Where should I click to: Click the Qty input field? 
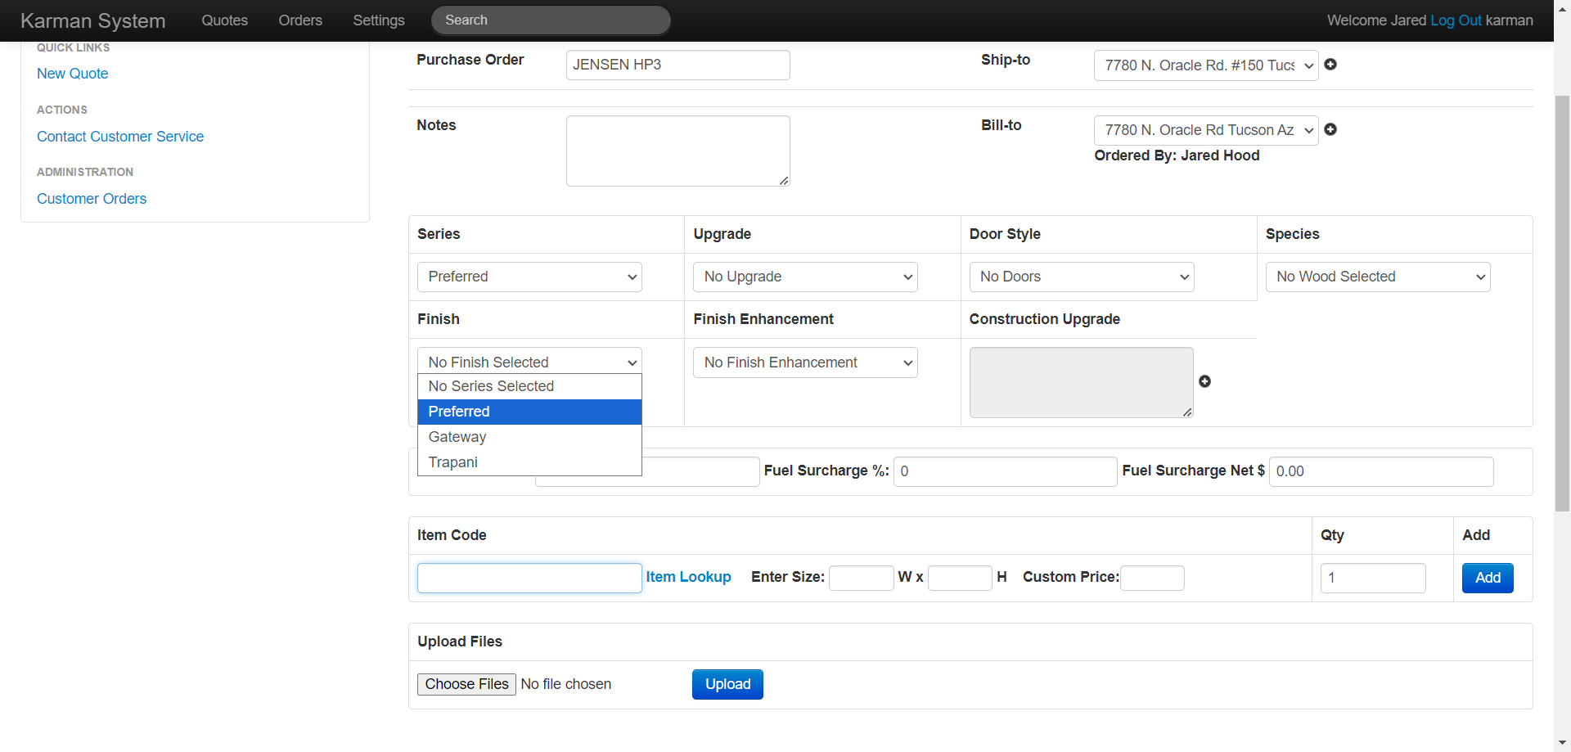[x=1373, y=578]
